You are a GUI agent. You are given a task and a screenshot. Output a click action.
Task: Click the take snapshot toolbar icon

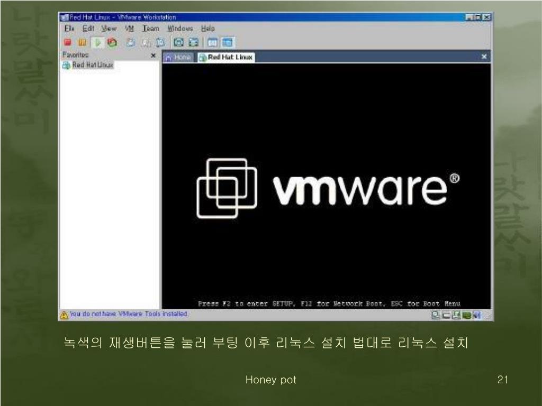click(131, 42)
